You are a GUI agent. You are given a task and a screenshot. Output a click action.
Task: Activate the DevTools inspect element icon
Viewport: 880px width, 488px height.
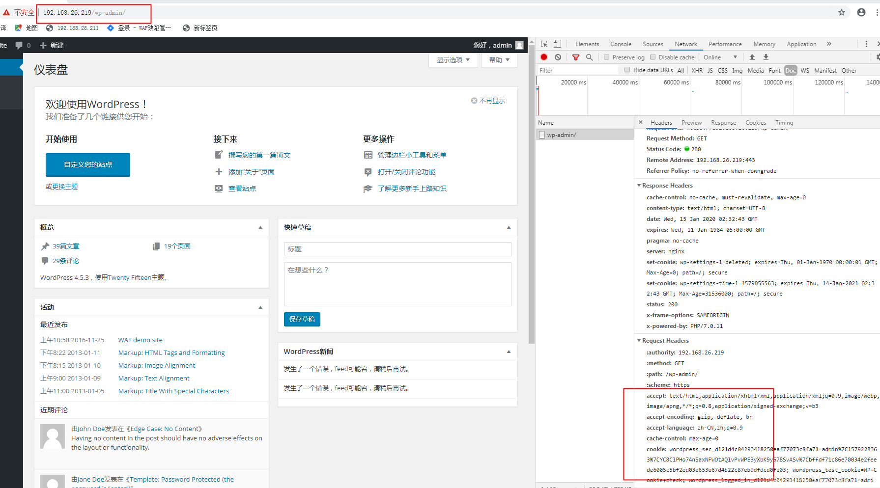coord(544,44)
